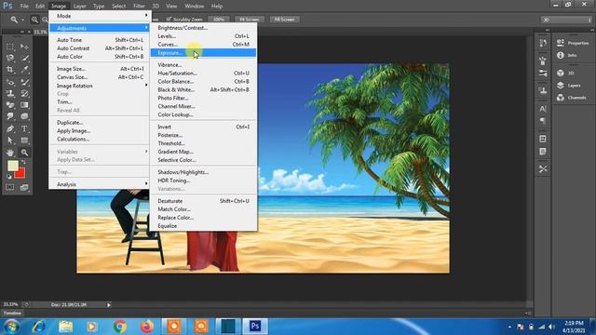Viewport: 596px width, 335px height.
Task: Open the Paragraph panel icon
Action: [543, 121]
